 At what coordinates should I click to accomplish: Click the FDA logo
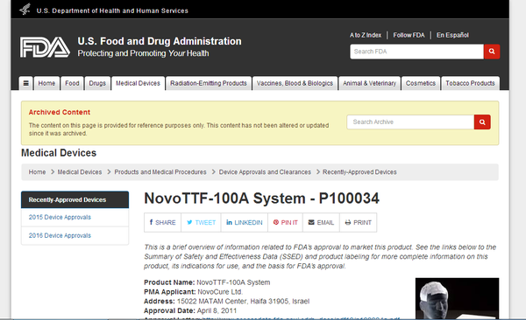pos(45,47)
